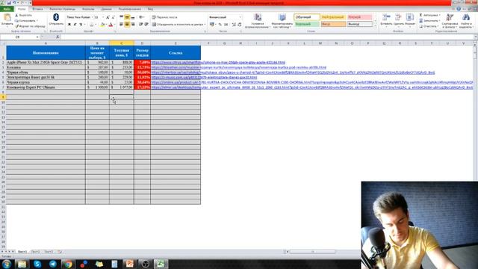Apply the Хороший green cell style

coord(307,24)
